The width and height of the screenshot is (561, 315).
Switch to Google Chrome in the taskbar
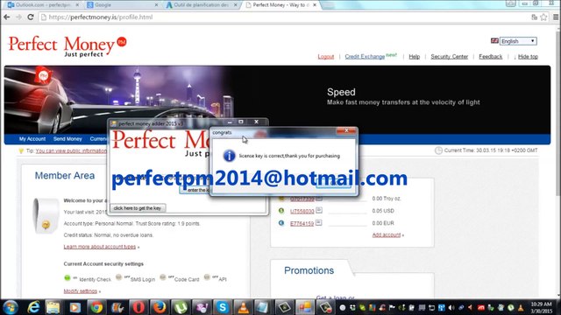[96, 307]
